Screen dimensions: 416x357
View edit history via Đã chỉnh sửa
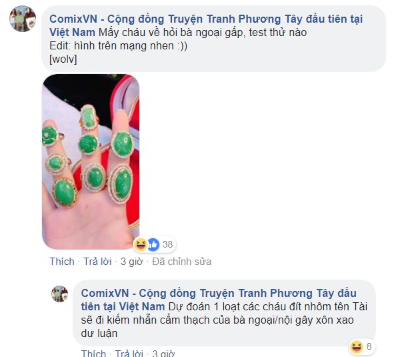182,262
